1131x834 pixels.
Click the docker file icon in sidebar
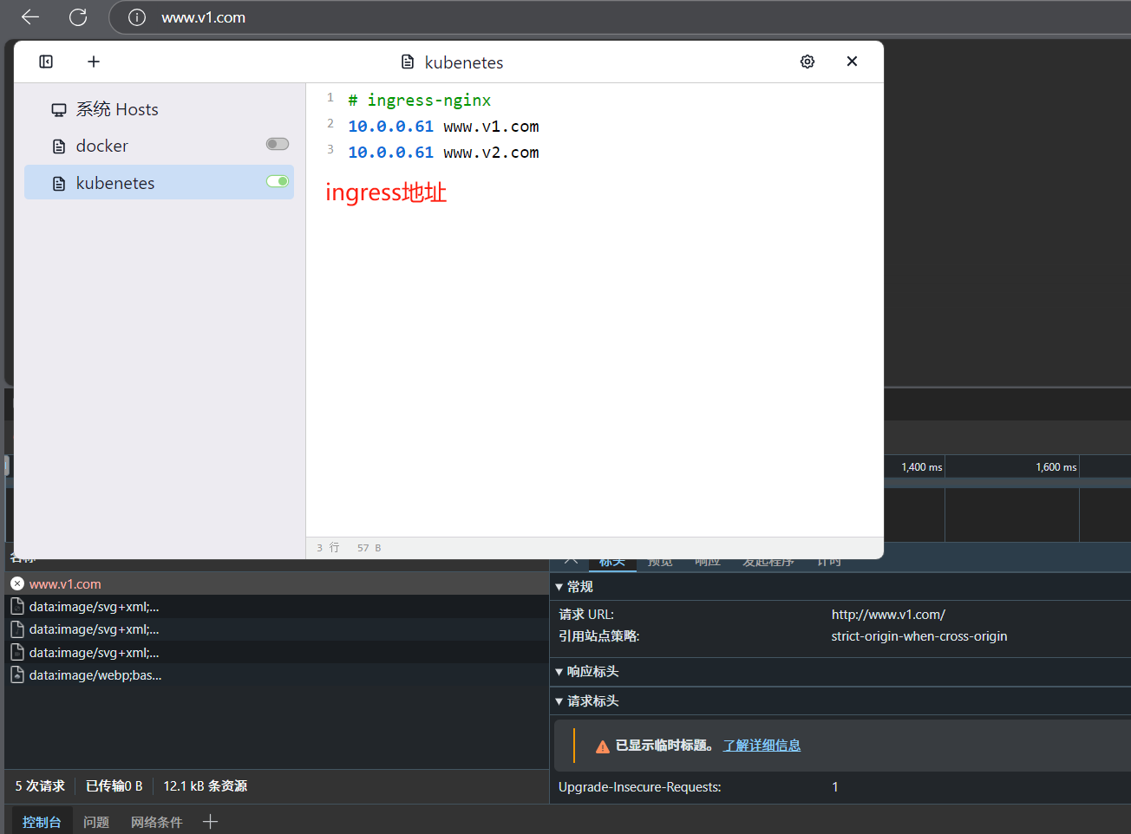(x=59, y=147)
